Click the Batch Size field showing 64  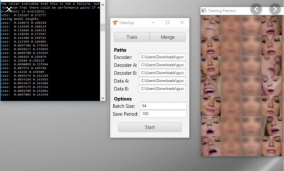tap(163, 106)
